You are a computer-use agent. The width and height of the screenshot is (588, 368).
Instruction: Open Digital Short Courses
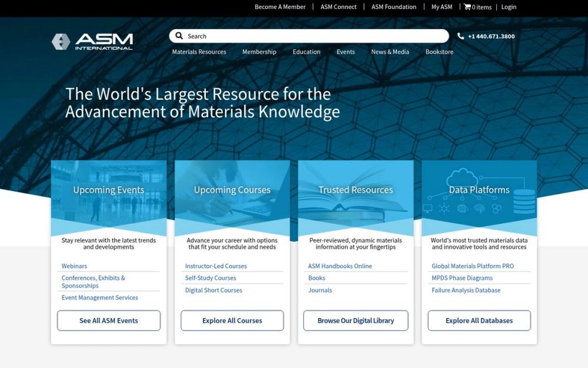pos(213,290)
